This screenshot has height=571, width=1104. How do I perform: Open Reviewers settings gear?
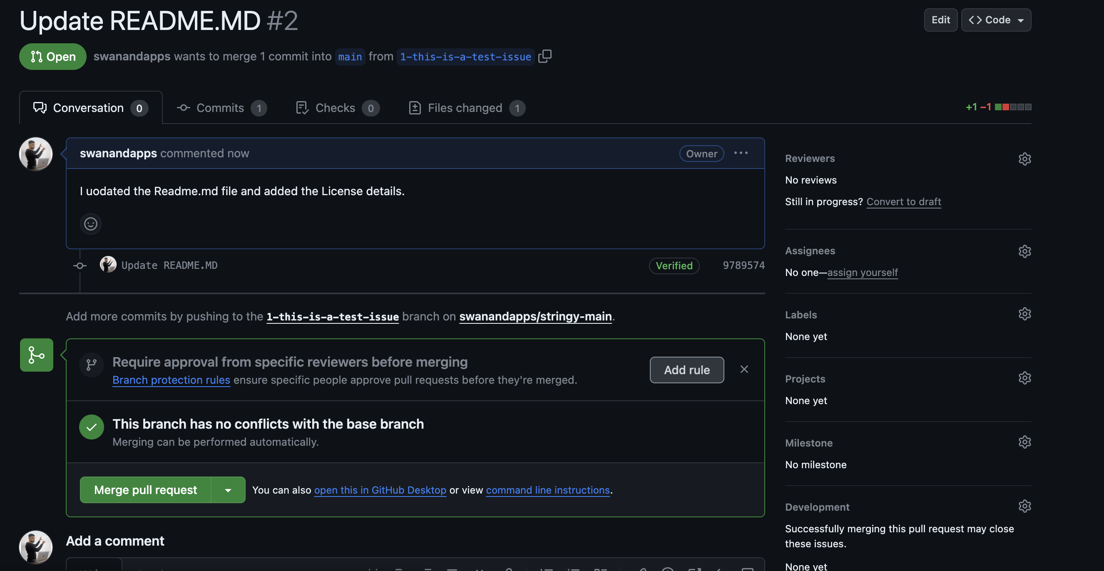point(1024,159)
